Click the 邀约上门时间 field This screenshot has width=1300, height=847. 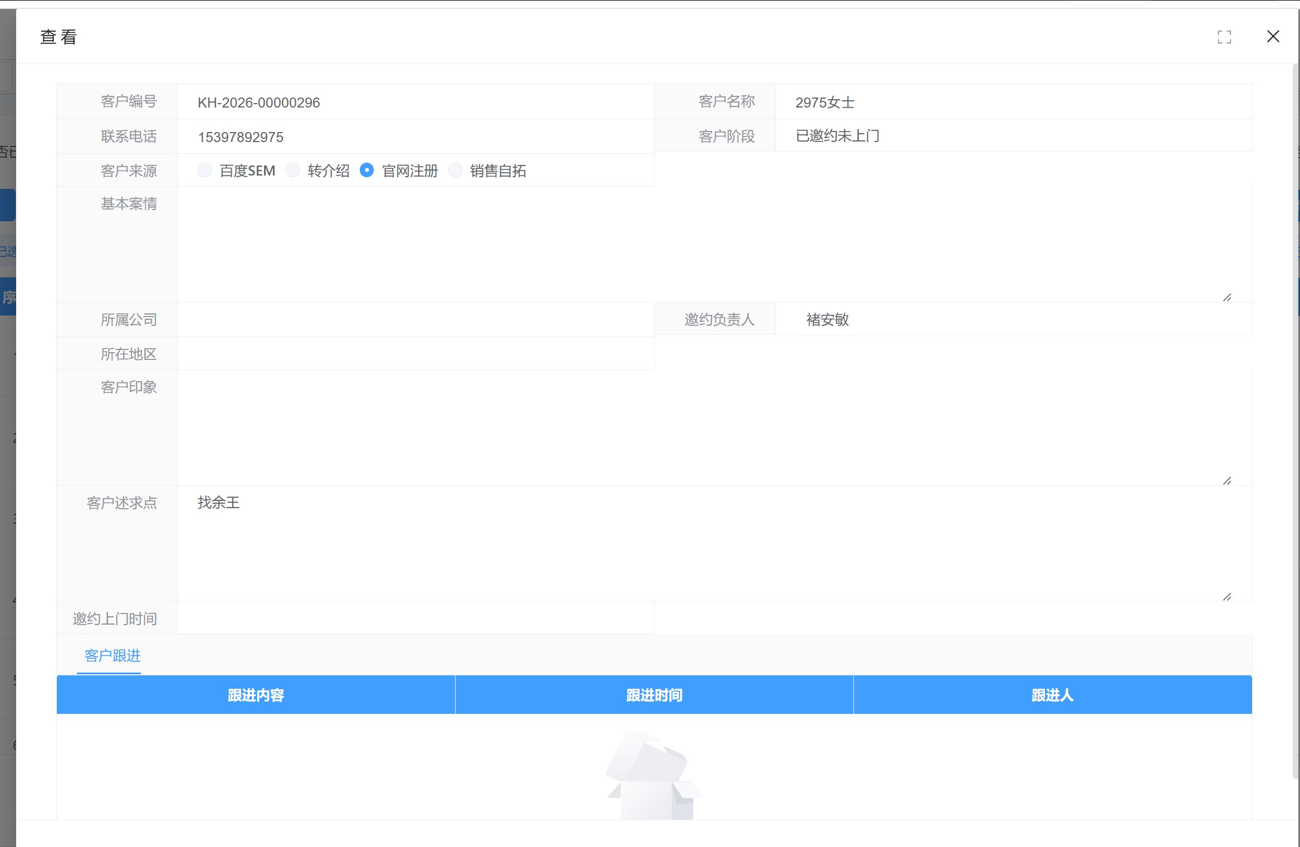pos(416,619)
